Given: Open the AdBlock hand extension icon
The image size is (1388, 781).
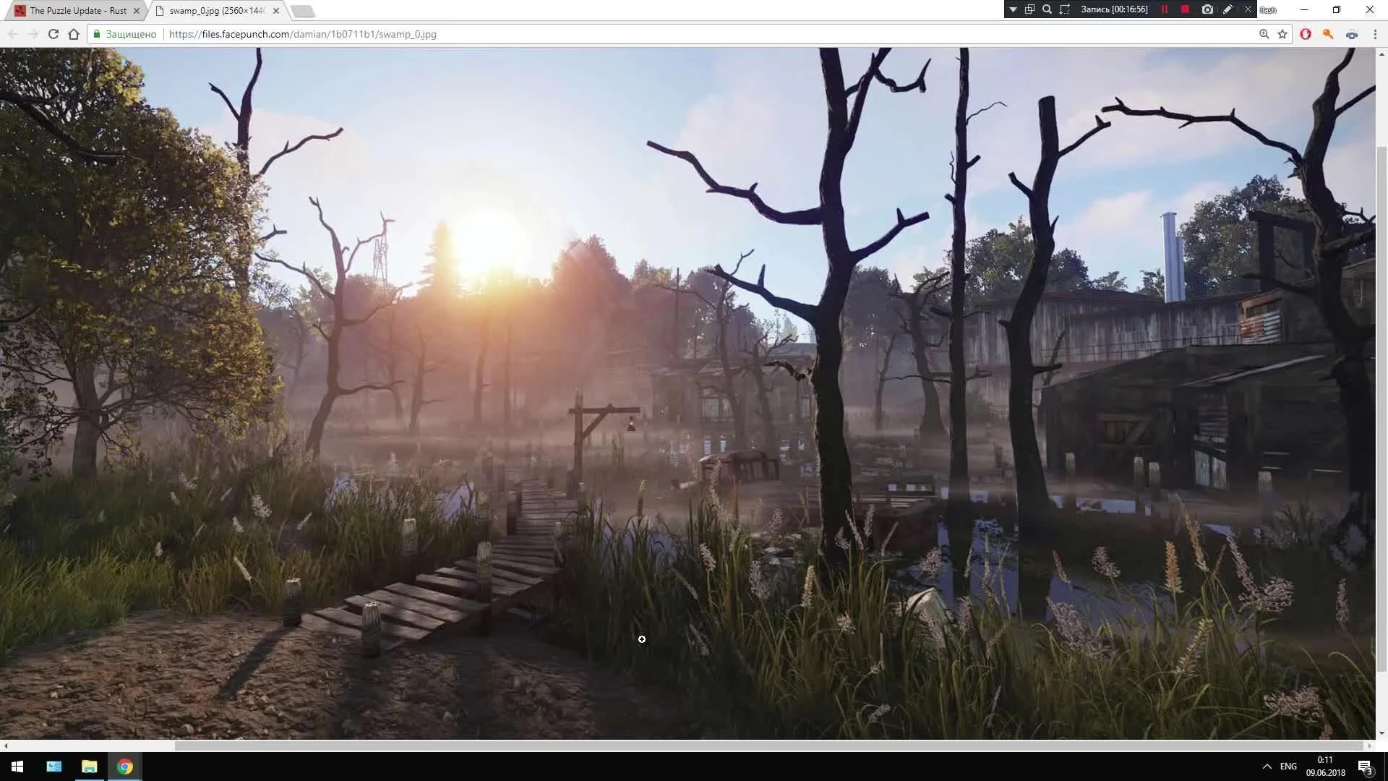Looking at the screenshot, I should point(1306,34).
